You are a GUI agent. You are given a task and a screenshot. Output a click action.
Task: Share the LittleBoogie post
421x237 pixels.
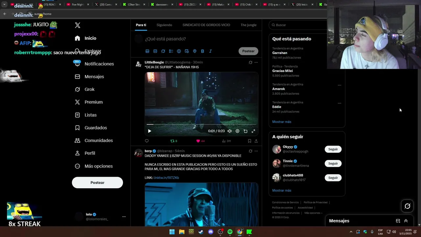click(x=256, y=141)
